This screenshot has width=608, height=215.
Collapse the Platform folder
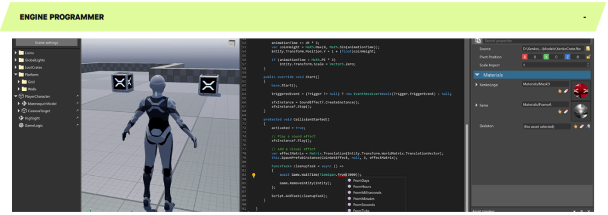(x=16, y=75)
